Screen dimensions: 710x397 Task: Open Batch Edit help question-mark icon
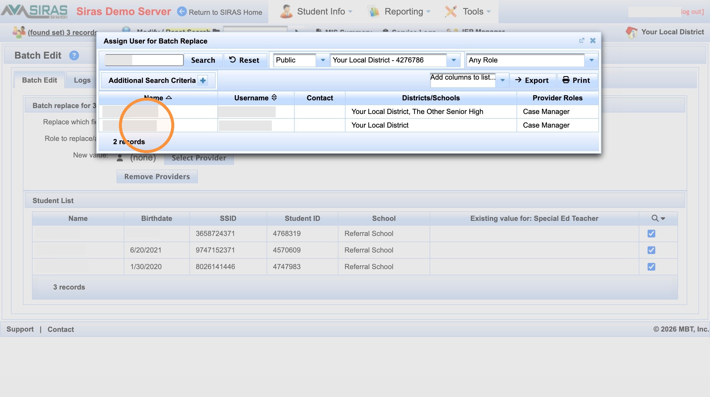coord(74,55)
